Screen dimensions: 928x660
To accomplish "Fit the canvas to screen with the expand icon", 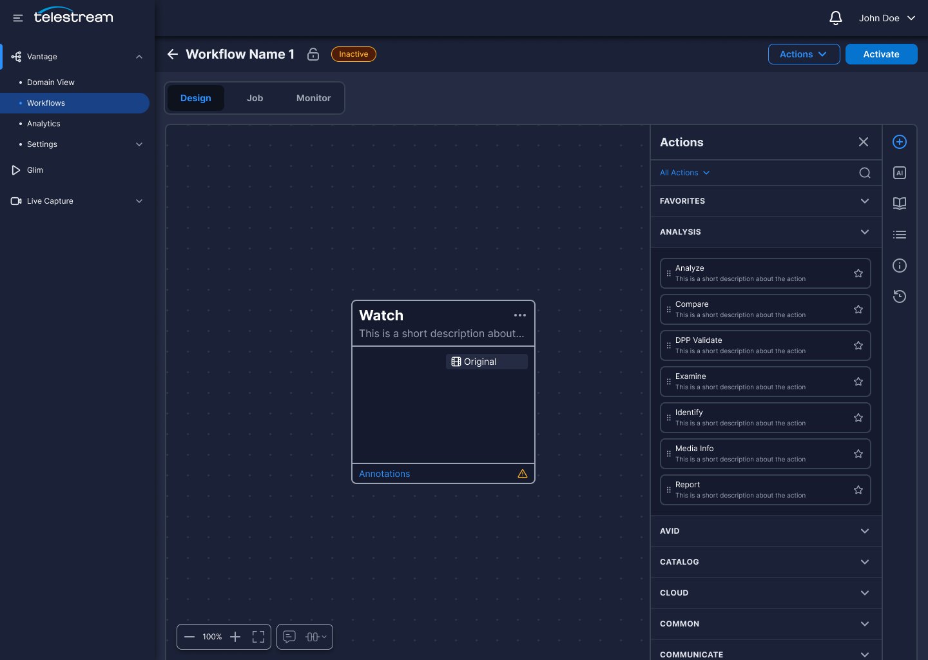I will [x=258, y=637].
